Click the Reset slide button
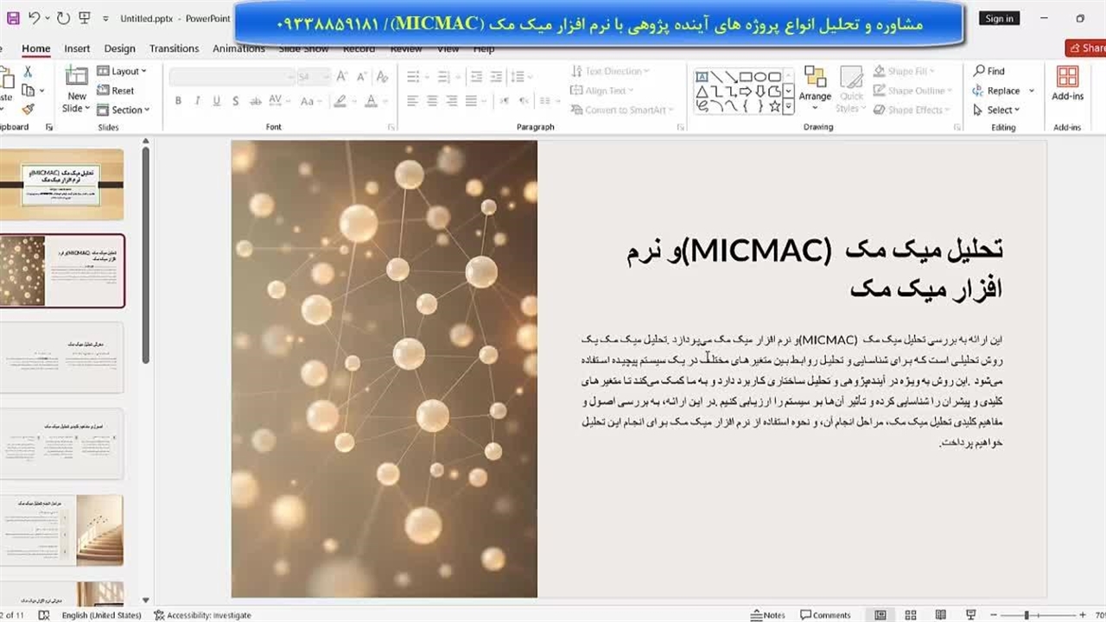This screenshot has width=1106, height=622. (116, 91)
